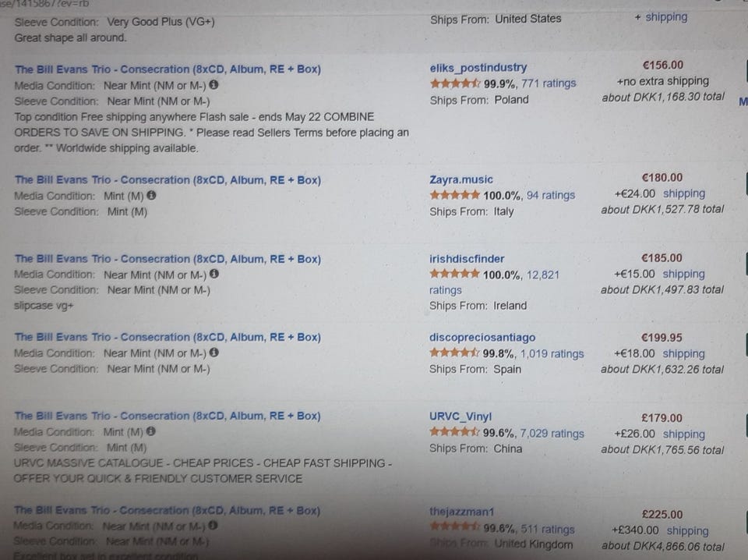Image resolution: width=748 pixels, height=560 pixels.
Task: Click shipping link beside +€24.00
Action: [683, 193]
